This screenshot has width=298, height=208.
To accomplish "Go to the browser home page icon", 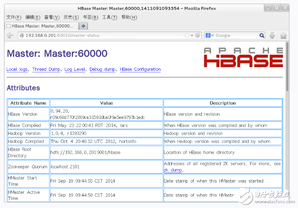I will click(x=283, y=36).
